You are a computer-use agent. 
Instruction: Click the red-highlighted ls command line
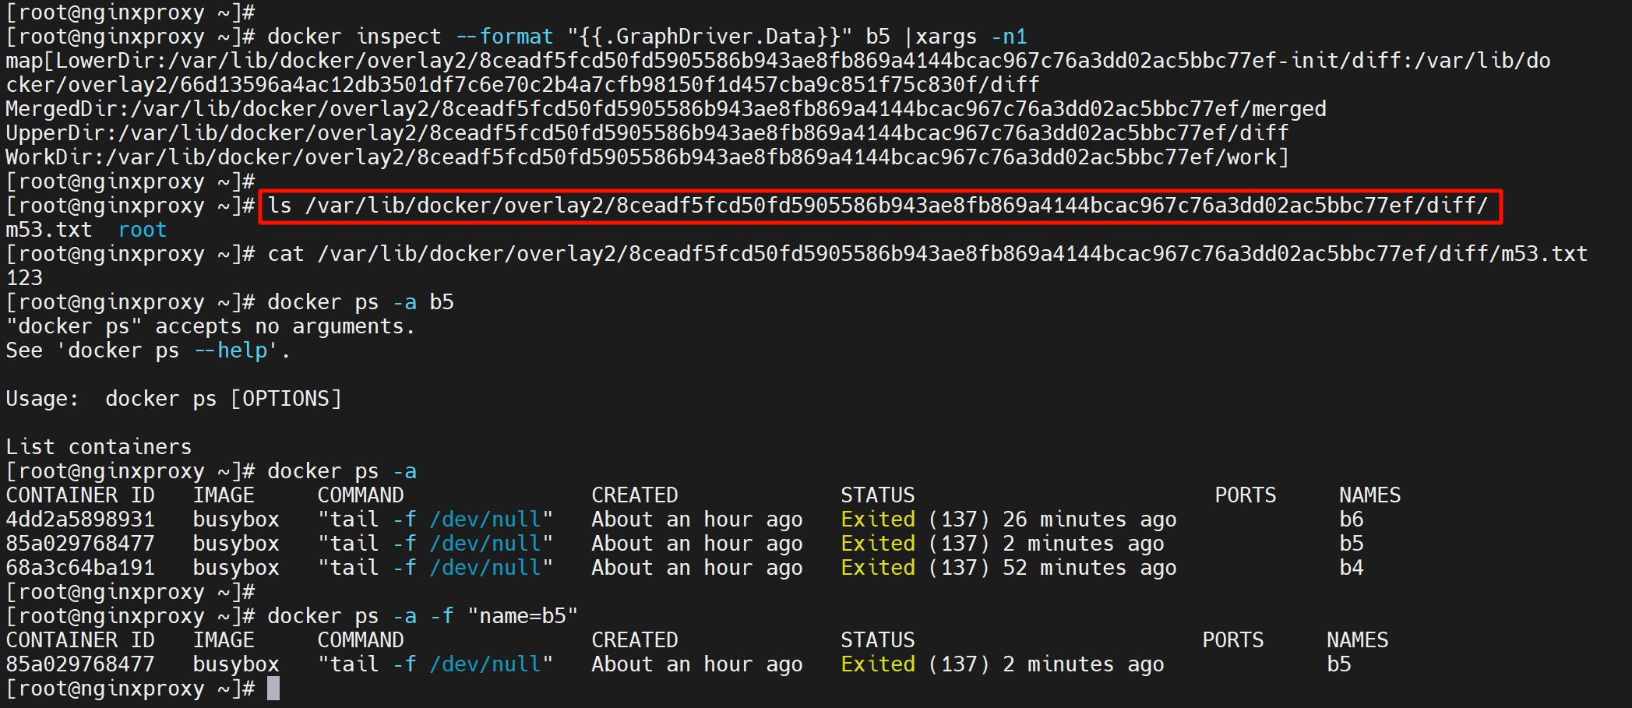[x=879, y=206]
